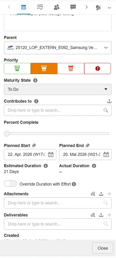Screen dimensions: 116x258
Task: Click the Percent Complete slider handle
Action: 7,134
